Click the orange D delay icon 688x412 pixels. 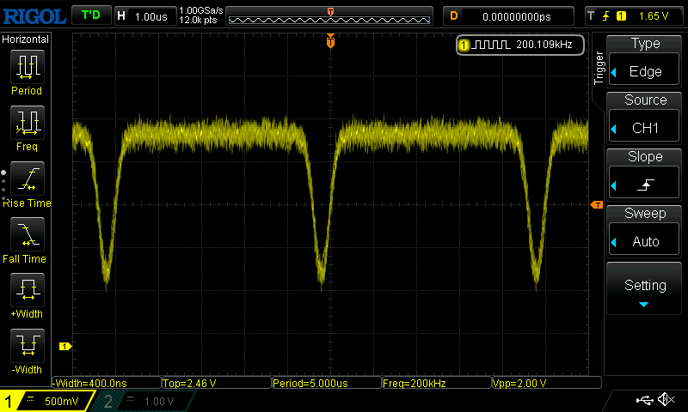(454, 16)
